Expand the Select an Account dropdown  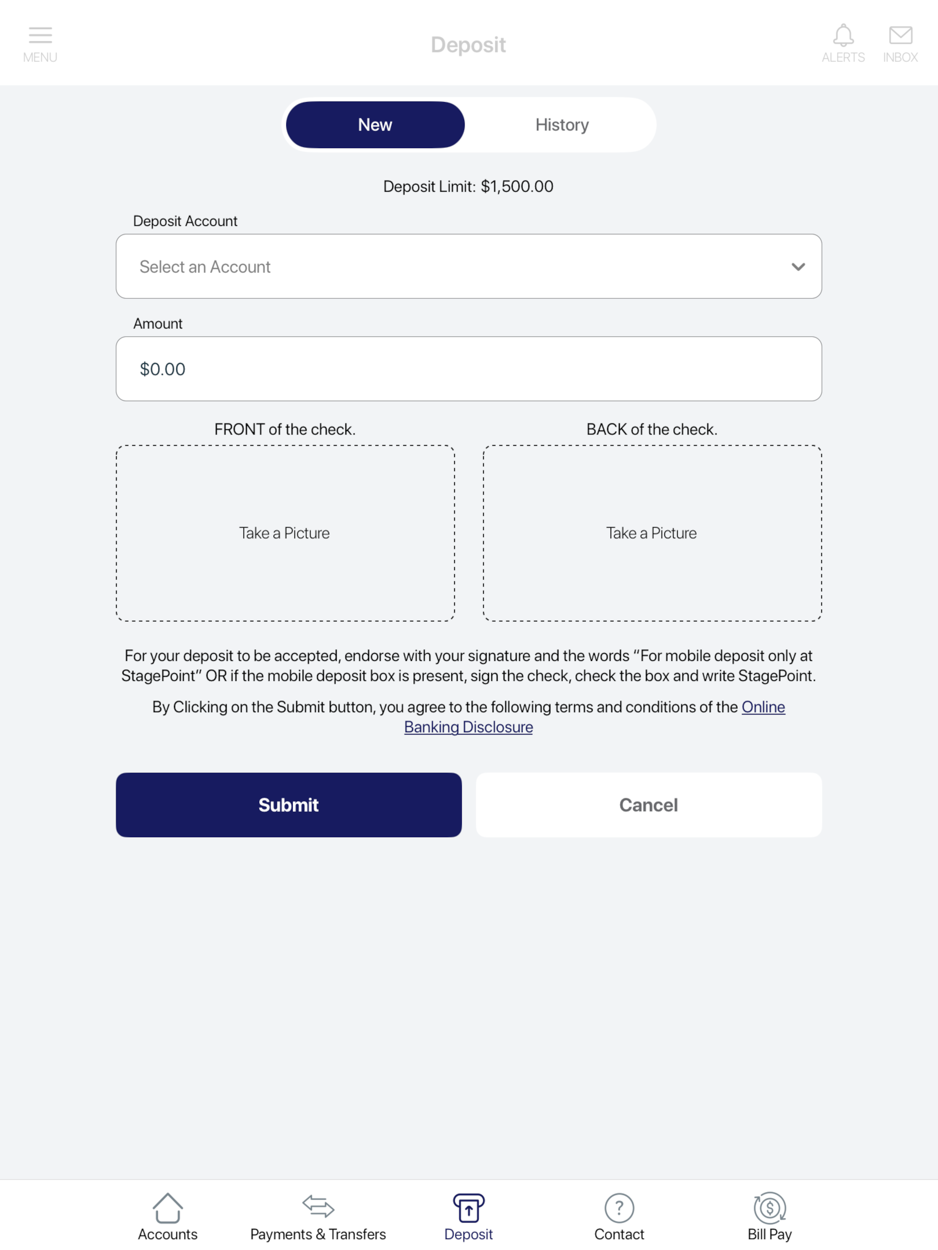pyautogui.click(x=469, y=266)
